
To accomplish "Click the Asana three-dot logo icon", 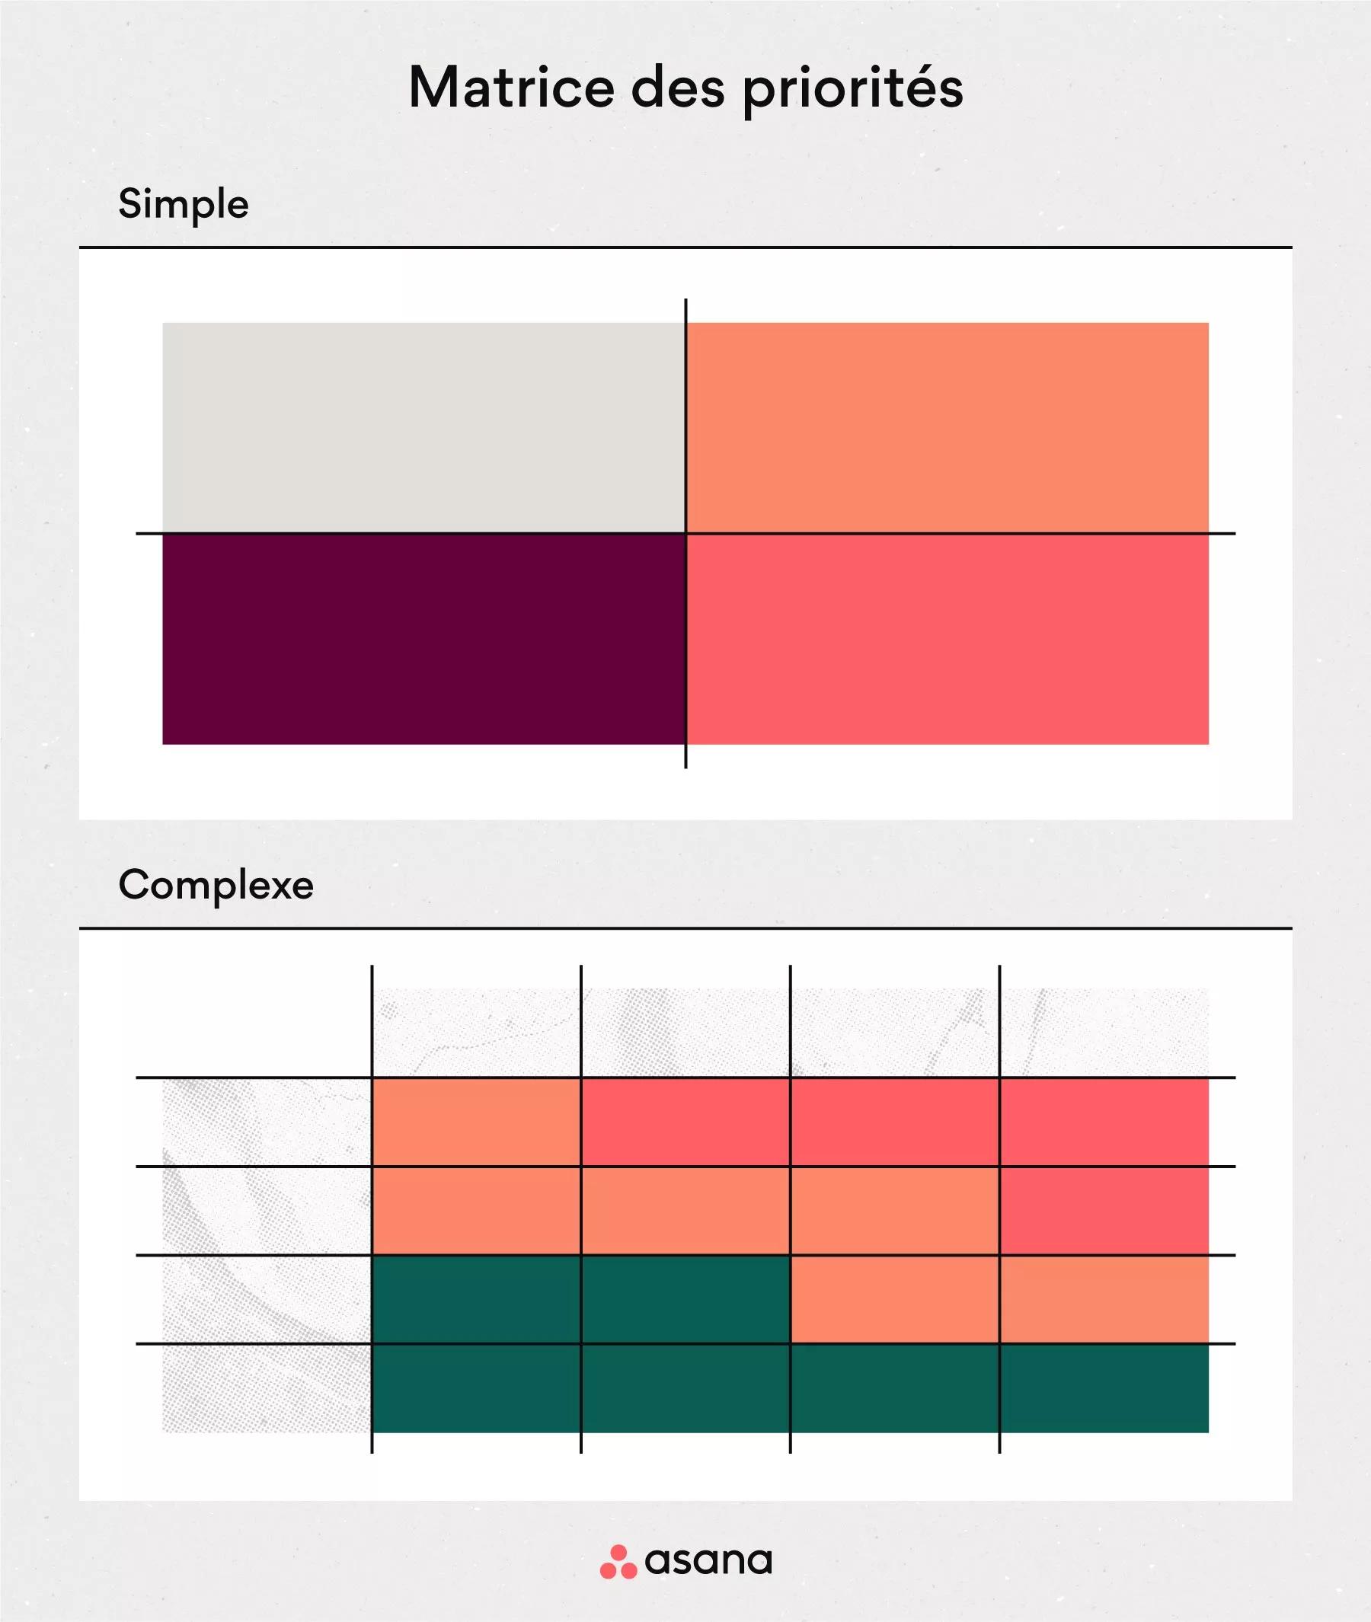I will point(618,1561).
